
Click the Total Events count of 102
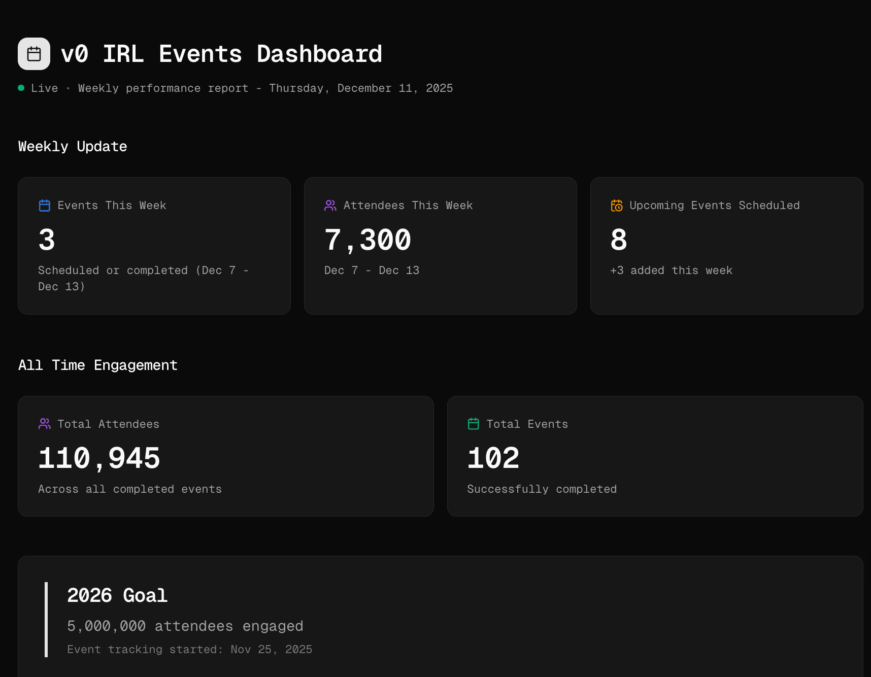point(493,457)
